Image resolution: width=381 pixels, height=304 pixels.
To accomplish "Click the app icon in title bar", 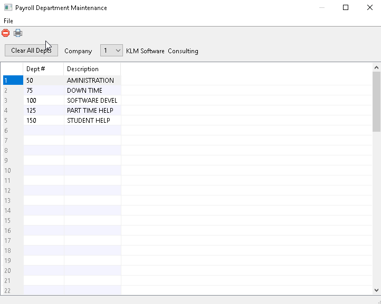I will [8, 7].
